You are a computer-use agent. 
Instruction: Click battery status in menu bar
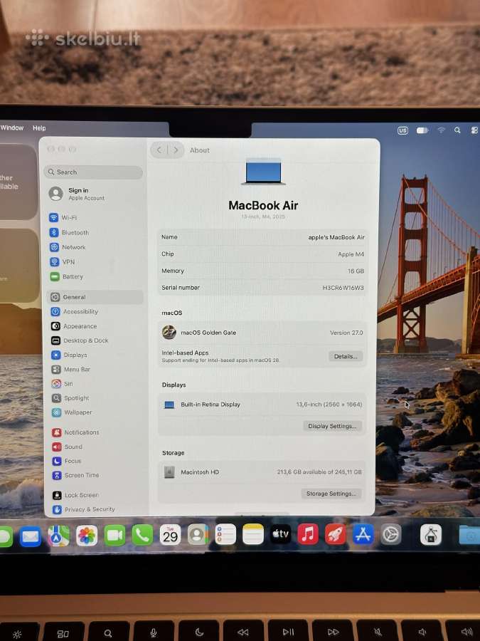click(x=422, y=130)
